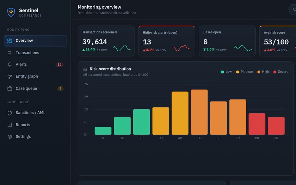The image size is (296, 185).
Task: Toggle the Severe legend series
Action: [281, 72]
